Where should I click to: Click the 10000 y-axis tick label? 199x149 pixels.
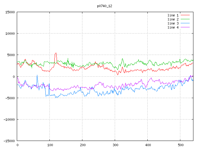(10, 34)
